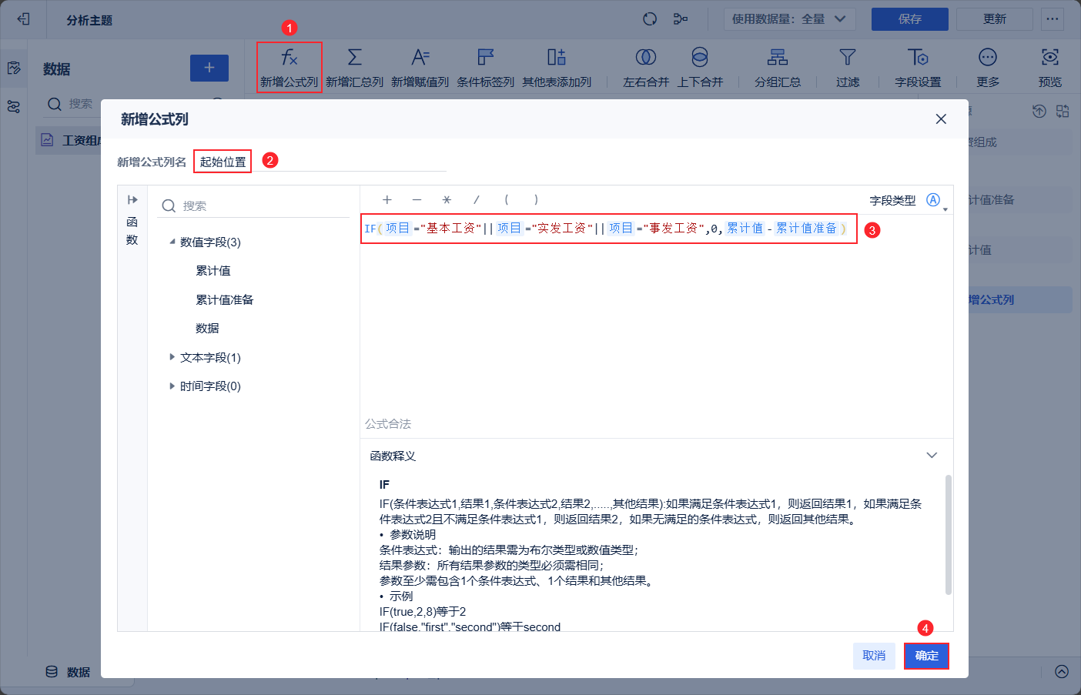This screenshot has height=695, width=1081.
Task: Open the 左右合并 merge tool
Action: (x=646, y=67)
